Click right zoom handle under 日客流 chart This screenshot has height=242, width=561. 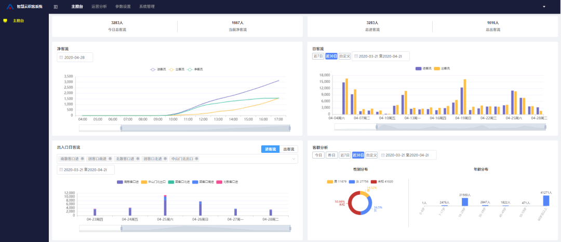[545, 127]
